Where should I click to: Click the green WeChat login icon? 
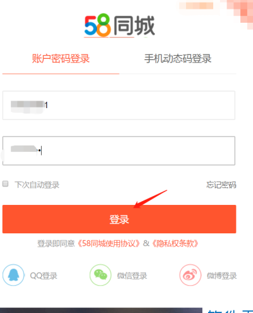click(101, 275)
